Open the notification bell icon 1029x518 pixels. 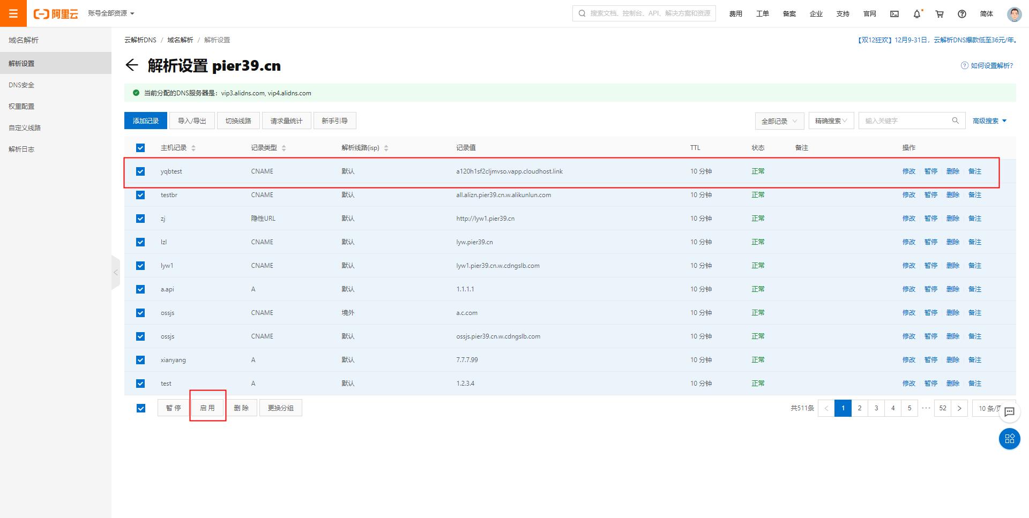(917, 14)
